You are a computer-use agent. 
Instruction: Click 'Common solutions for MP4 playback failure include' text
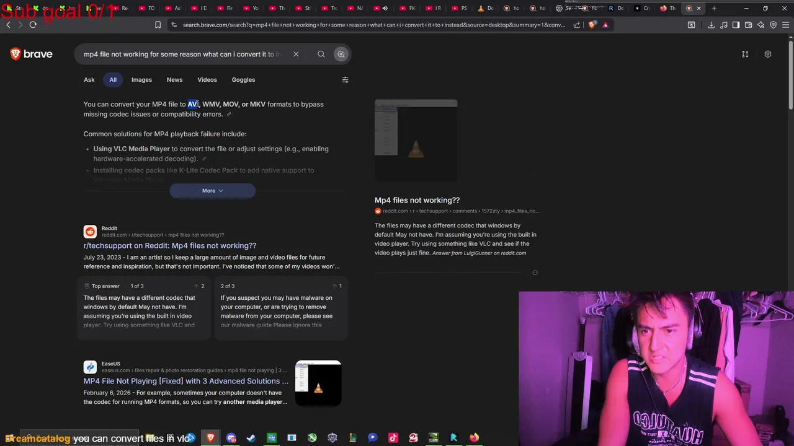[165, 134]
